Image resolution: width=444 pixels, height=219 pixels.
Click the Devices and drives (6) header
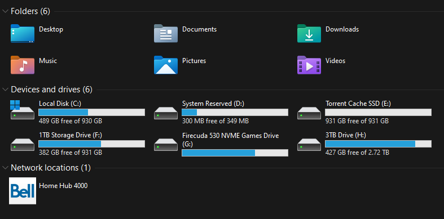tap(51, 90)
